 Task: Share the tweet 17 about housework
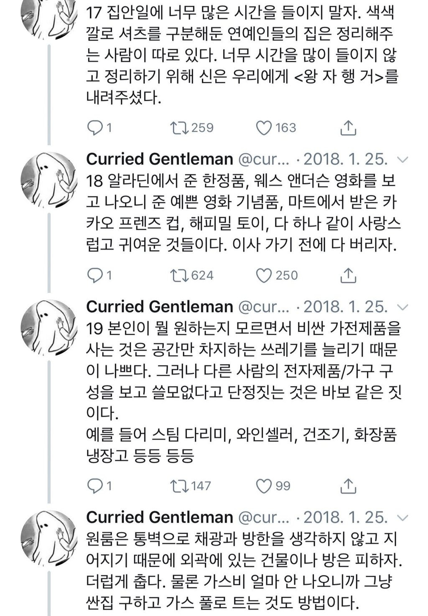point(348,128)
